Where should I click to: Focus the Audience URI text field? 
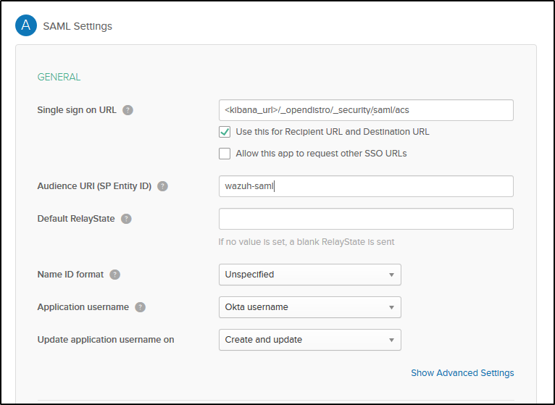[x=366, y=186]
